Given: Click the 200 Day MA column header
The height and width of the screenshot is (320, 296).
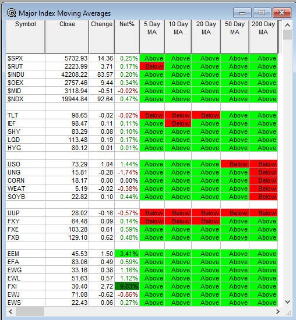Looking at the screenshot, I should click(263, 37).
